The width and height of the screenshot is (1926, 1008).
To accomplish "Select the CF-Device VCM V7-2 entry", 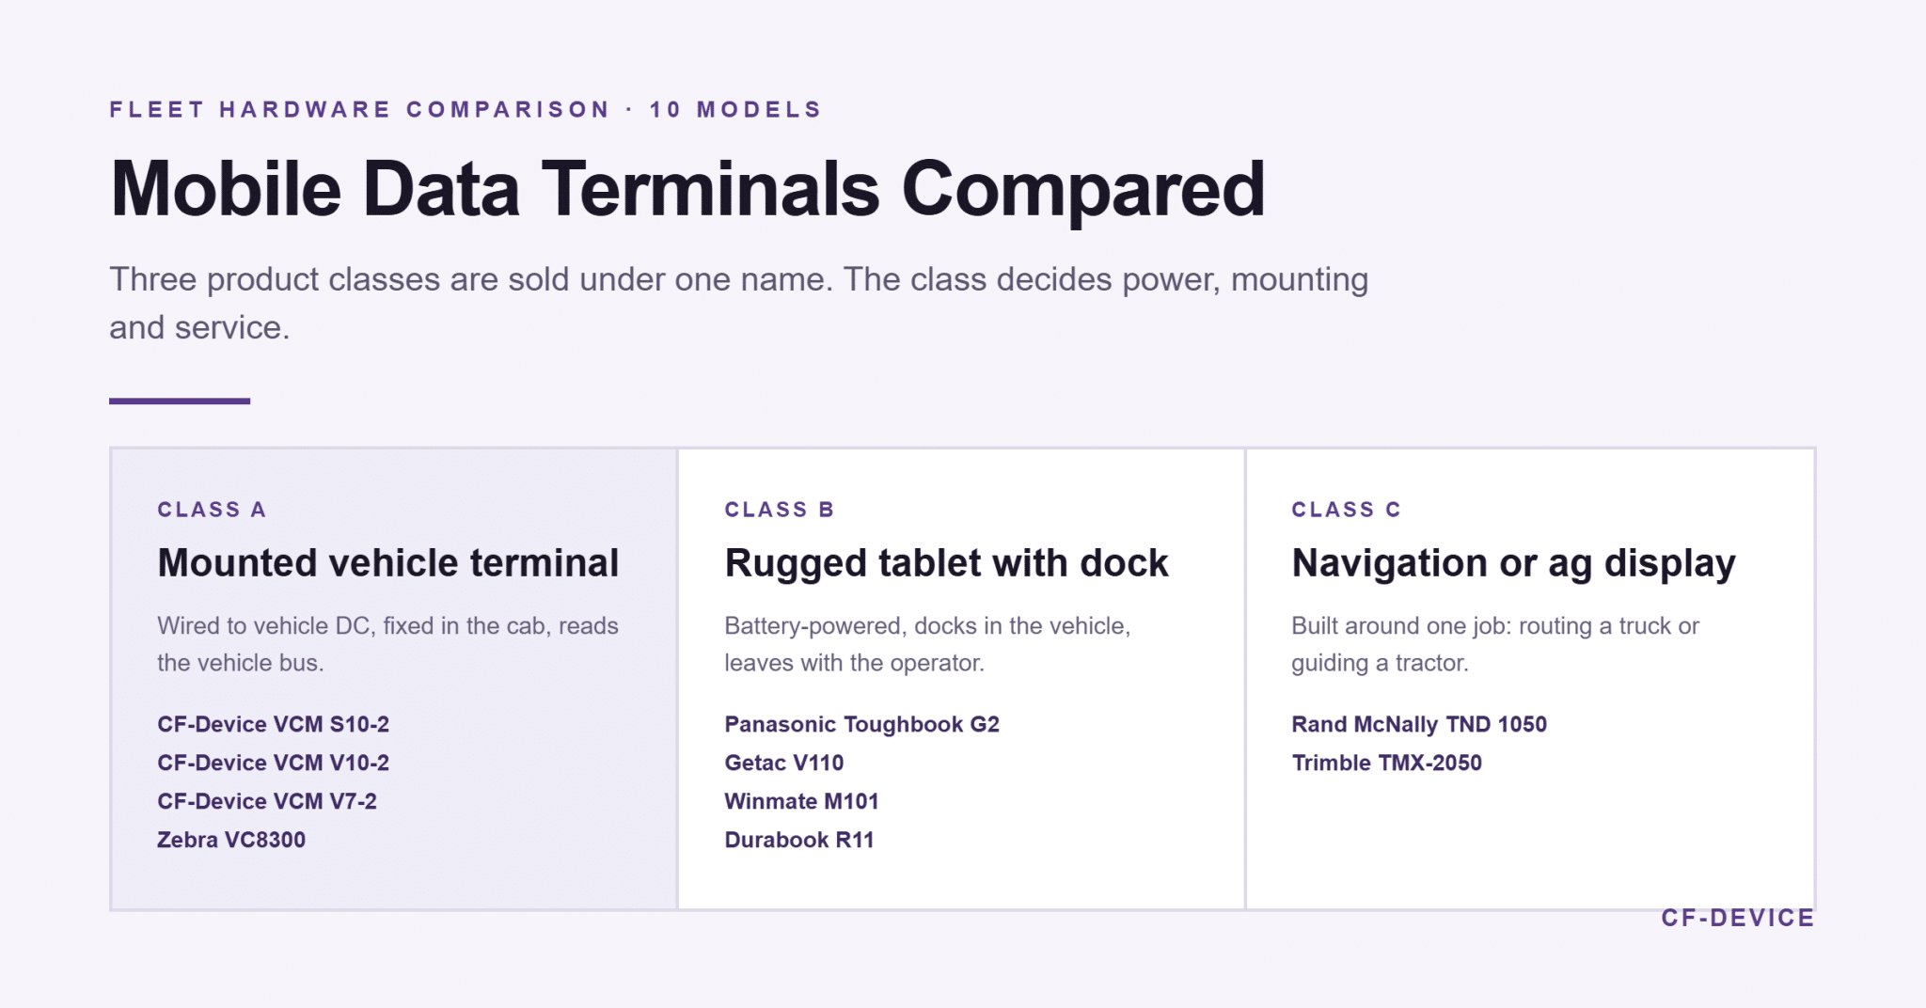I will coord(267,801).
